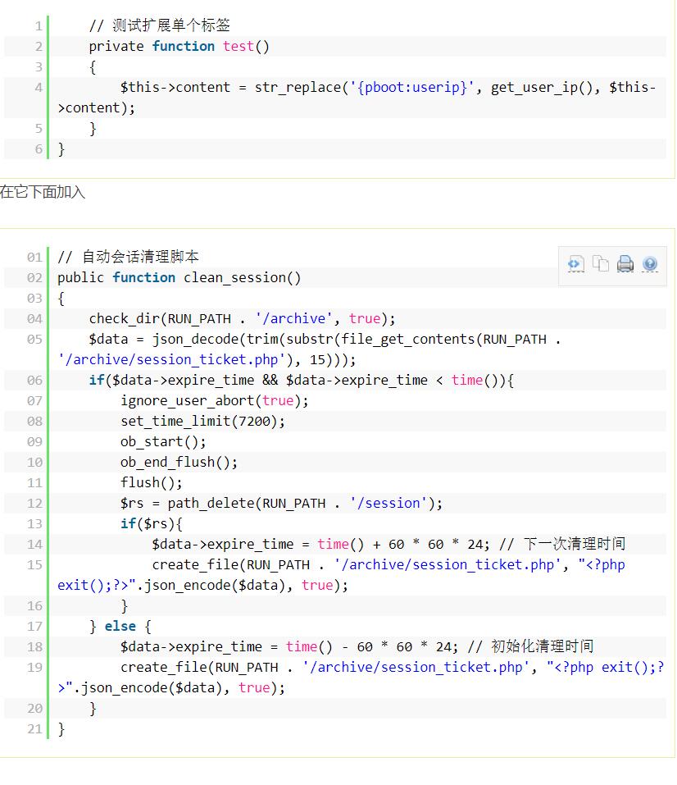Image resolution: width=677 pixels, height=785 pixels.
Task: Click the 'ob_end_flush();' code line
Action: 179,463
